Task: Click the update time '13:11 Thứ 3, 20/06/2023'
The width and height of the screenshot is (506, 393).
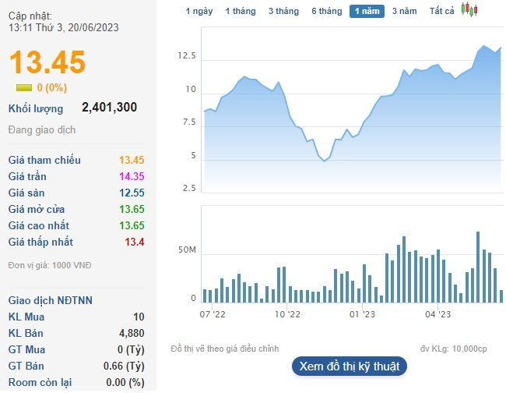Action: [x=64, y=27]
